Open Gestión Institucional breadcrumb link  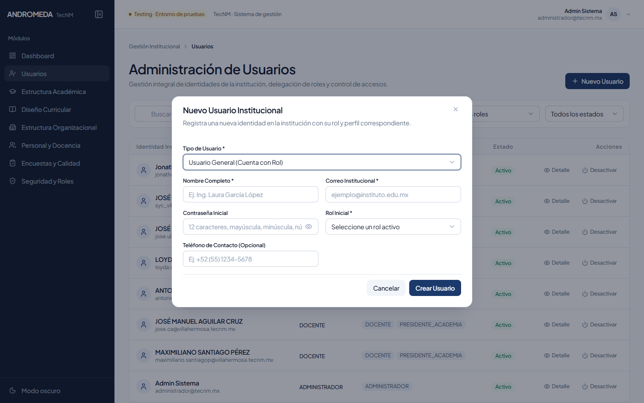154,47
